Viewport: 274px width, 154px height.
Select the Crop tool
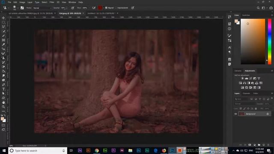[x=3, y=36]
